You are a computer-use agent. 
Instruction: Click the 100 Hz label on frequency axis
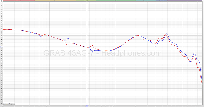coord(49,106)
